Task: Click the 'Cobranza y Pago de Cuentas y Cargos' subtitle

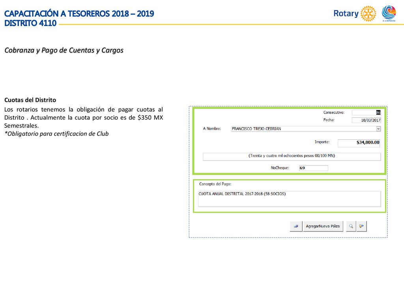Action: pos(64,50)
